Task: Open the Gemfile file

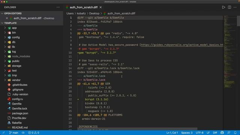Action: [x=16, y=104]
